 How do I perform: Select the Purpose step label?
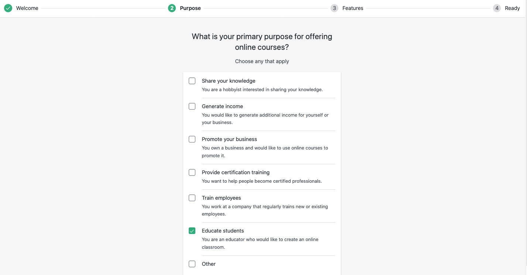point(190,8)
